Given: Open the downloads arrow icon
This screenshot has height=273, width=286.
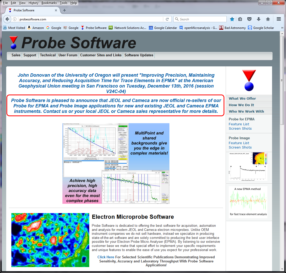Looking at the screenshot, I should (x=259, y=19).
